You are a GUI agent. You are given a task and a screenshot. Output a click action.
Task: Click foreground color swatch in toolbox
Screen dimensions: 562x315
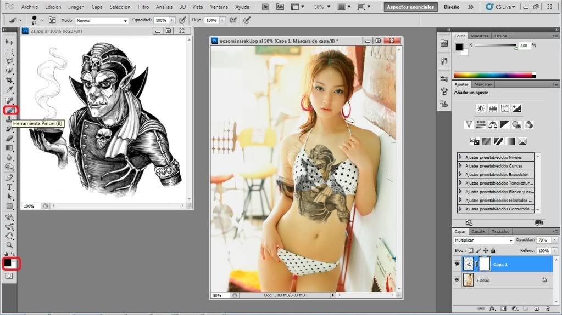click(x=8, y=262)
